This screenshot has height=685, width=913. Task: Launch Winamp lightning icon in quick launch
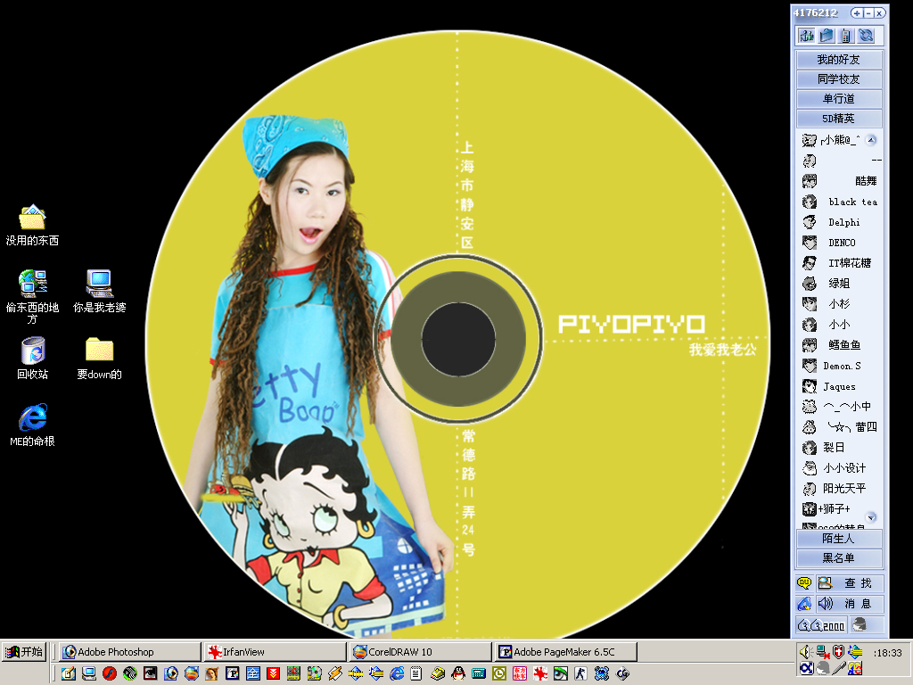coord(335,674)
